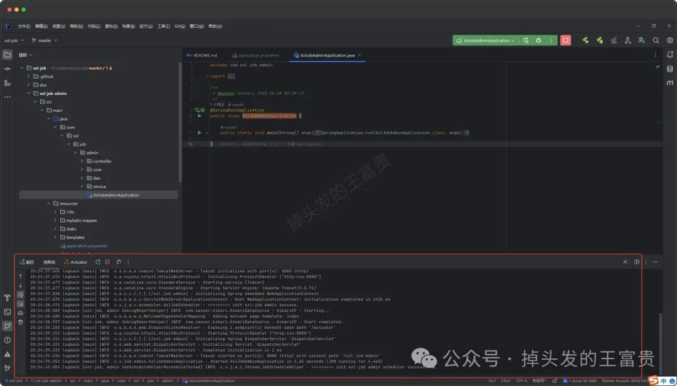Open Maven tool window icon
677x386 pixels.
[x=669, y=83]
